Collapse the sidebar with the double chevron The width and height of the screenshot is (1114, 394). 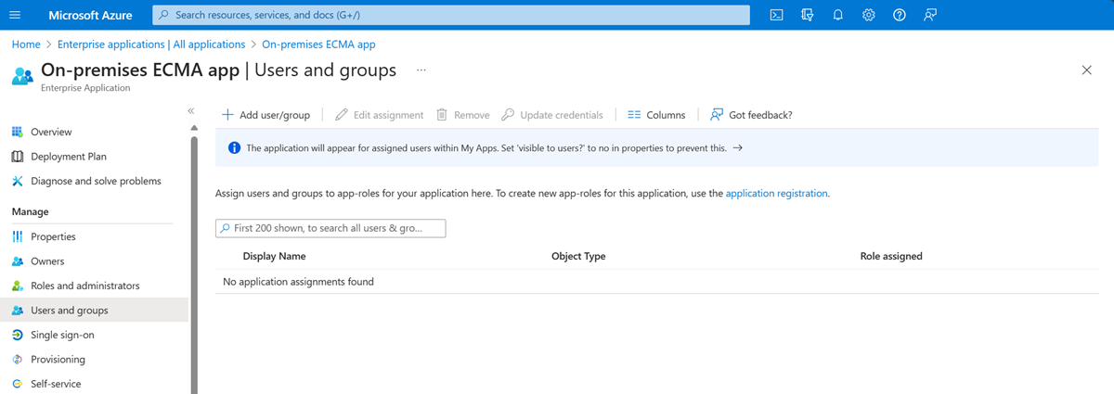tap(191, 110)
